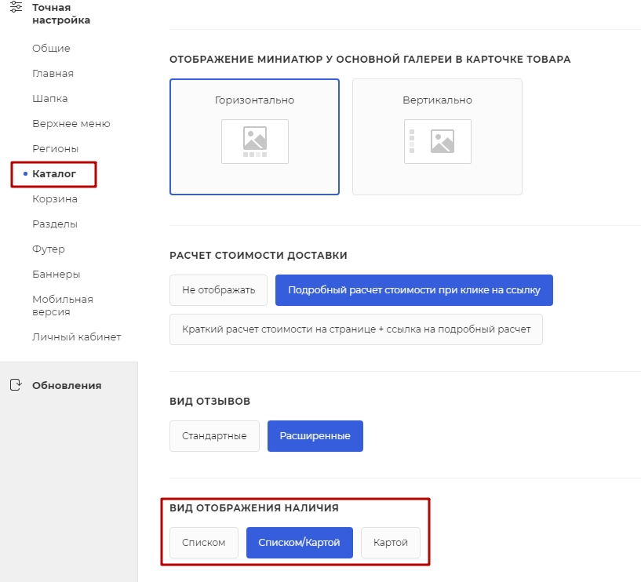Click the vertical thumbnails gallery preview icon
The width and height of the screenshot is (641, 582).
point(438,141)
